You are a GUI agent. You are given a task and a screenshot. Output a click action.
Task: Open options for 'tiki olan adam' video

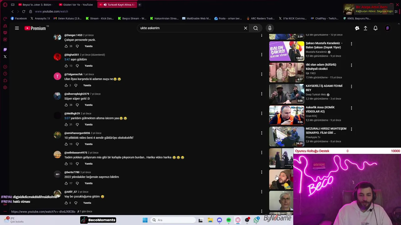(x=351, y=65)
